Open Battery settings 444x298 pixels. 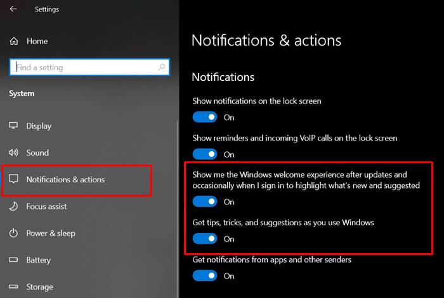(39, 260)
